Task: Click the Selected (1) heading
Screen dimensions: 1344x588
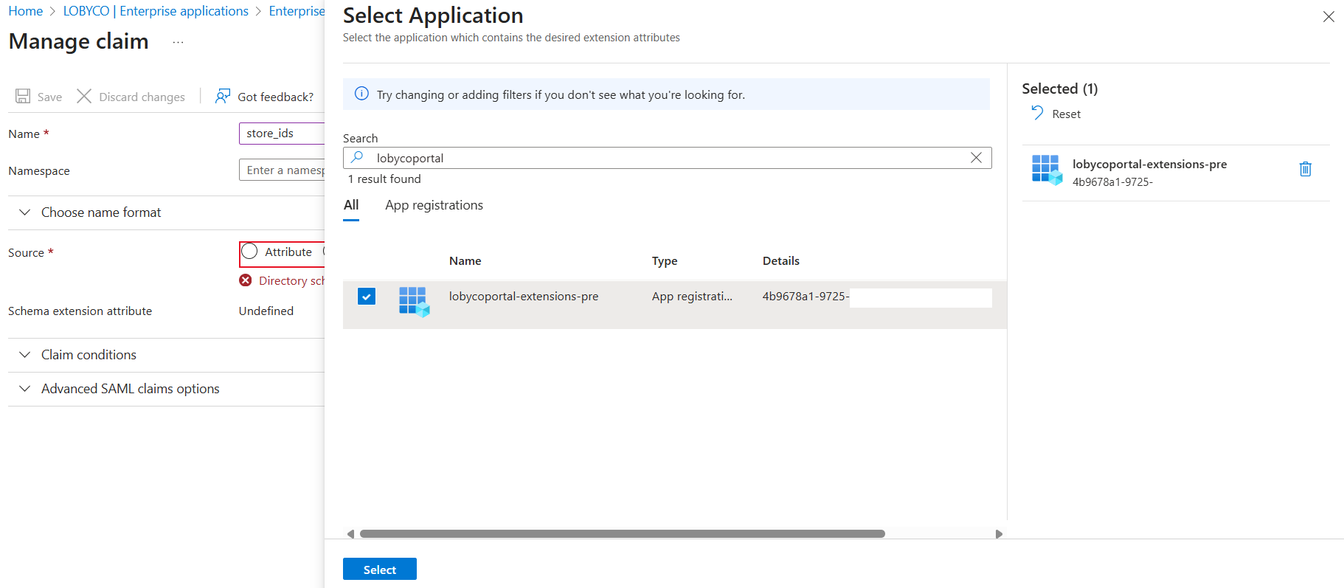Action: (1060, 89)
